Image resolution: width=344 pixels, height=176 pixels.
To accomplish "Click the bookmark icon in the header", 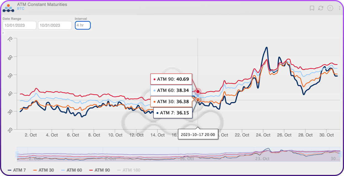I will pyautogui.click(x=312, y=8).
